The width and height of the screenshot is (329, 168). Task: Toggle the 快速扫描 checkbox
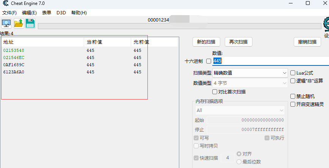196,158
